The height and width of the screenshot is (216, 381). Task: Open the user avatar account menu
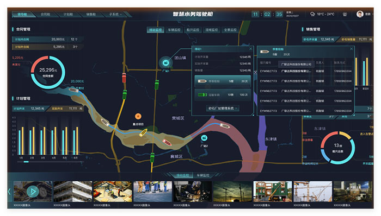coord(360,14)
